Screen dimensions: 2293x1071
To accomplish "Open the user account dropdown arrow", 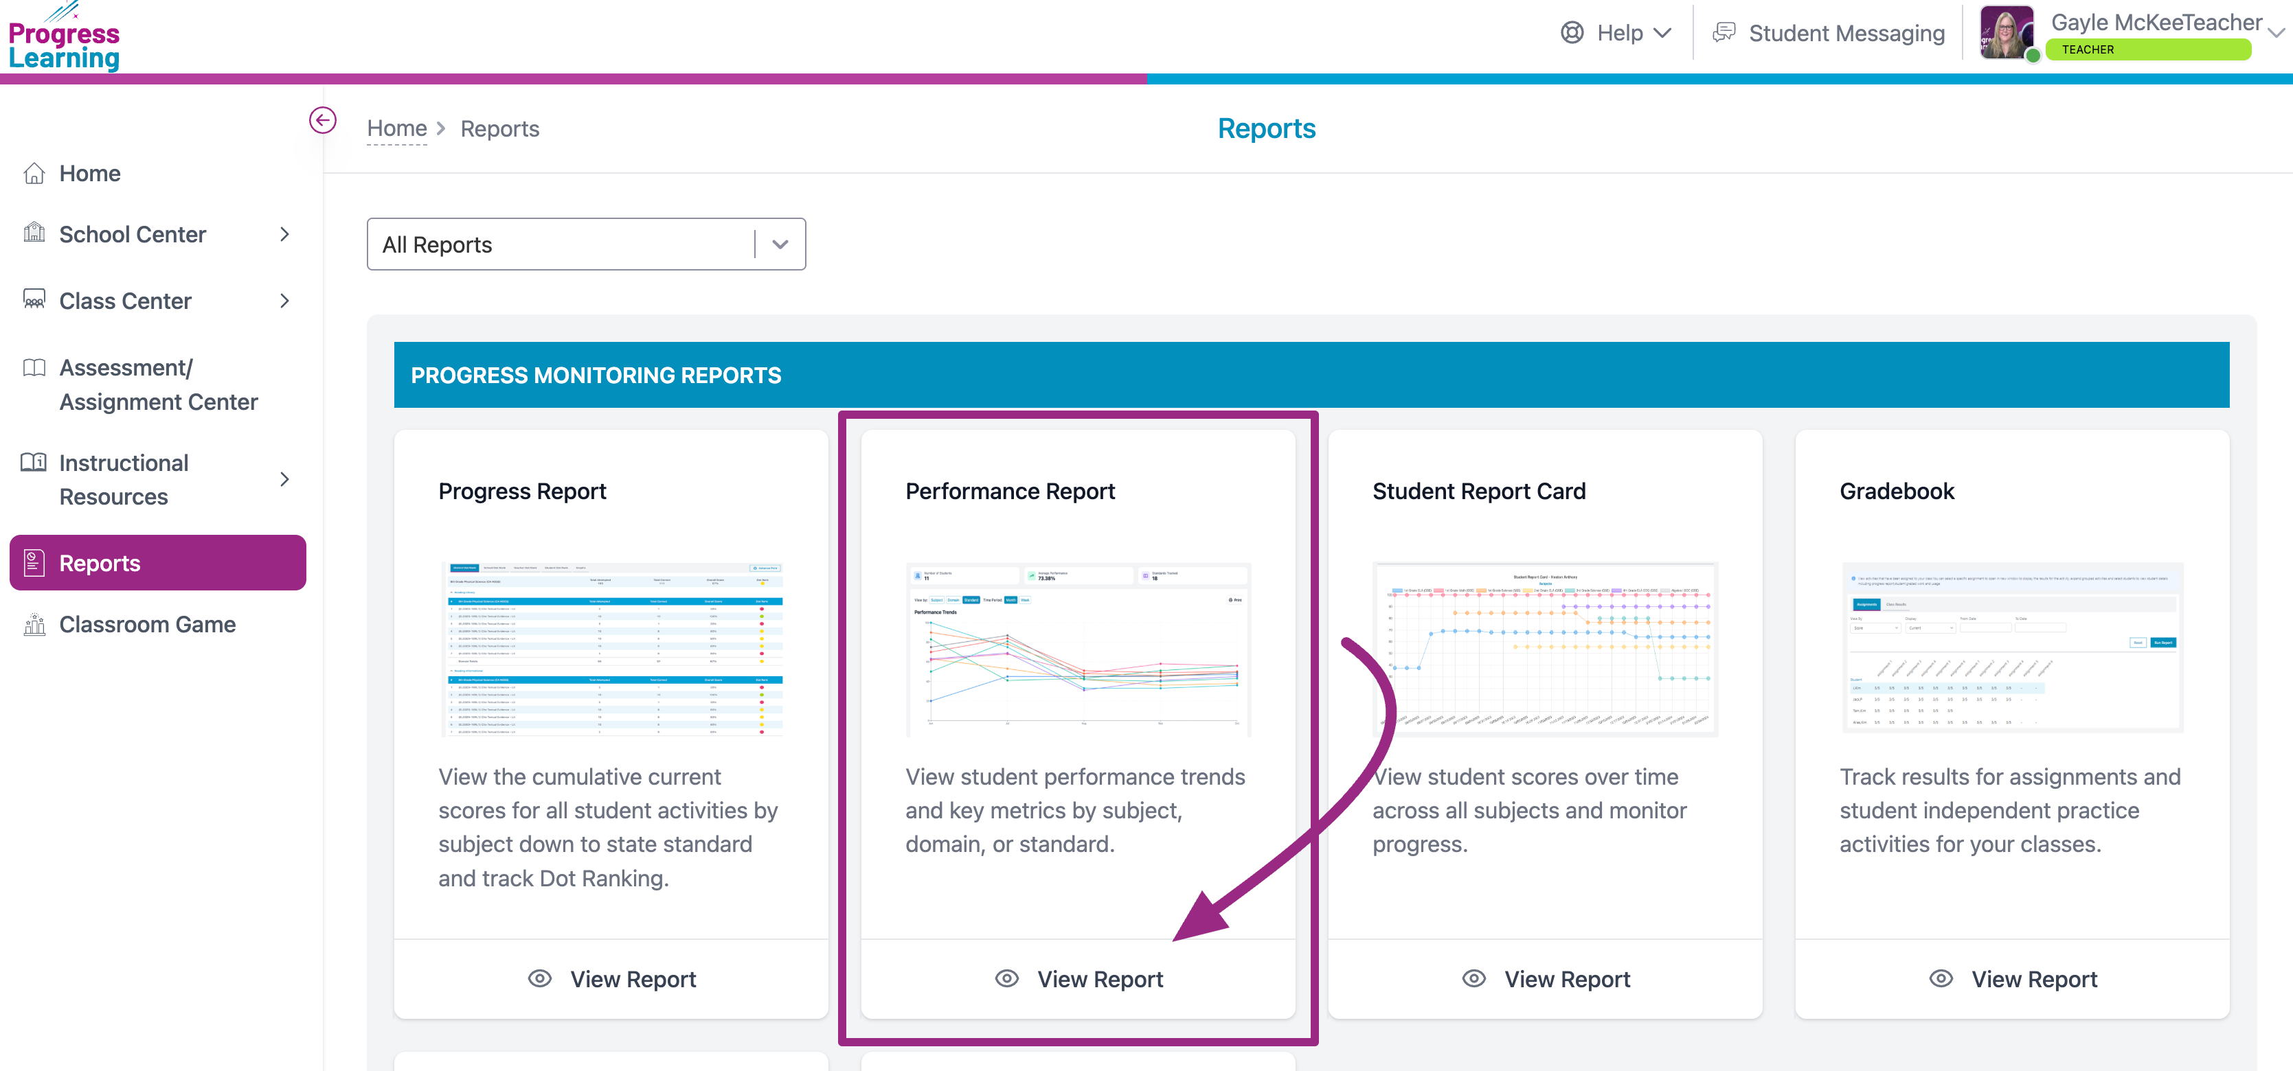I will [2275, 33].
